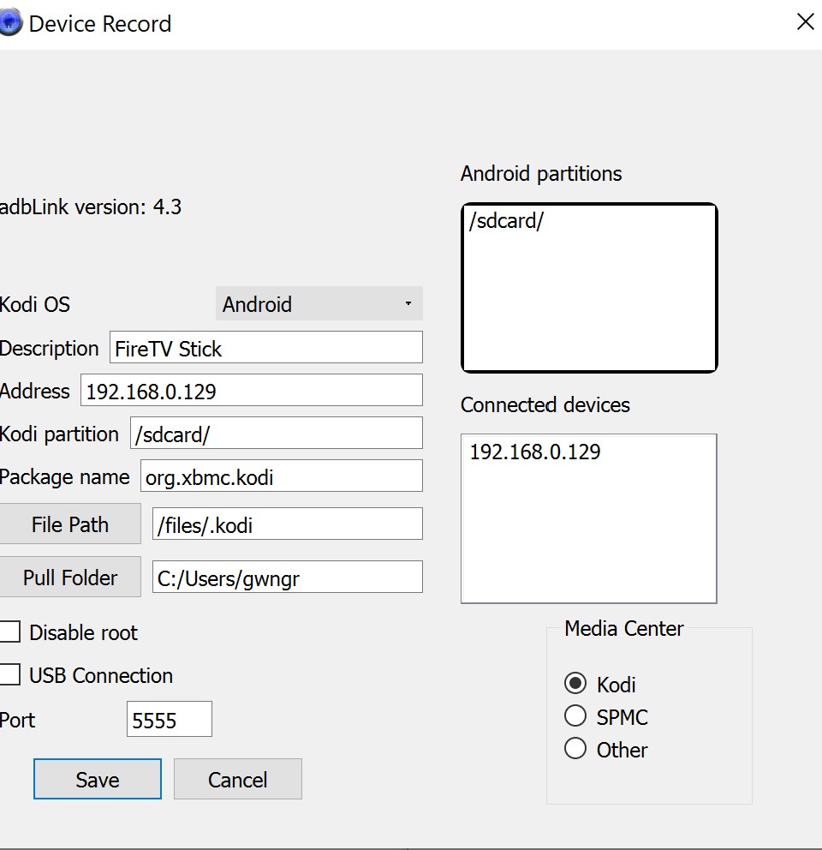822x850 pixels.
Task: Toggle the Disable root checkbox
Action: pyautogui.click(x=9, y=632)
